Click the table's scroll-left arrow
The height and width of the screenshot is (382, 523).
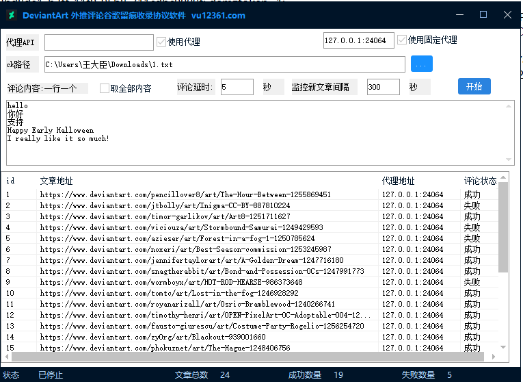click(x=7, y=357)
